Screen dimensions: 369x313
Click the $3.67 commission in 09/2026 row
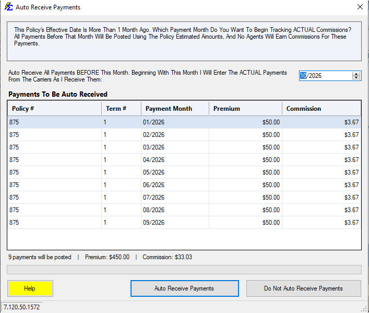coord(322,222)
